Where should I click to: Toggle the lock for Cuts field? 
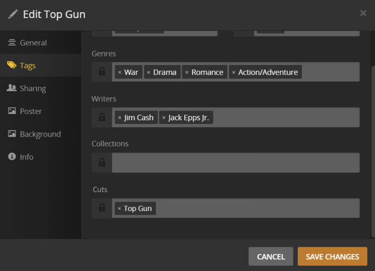pyautogui.click(x=102, y=208)
